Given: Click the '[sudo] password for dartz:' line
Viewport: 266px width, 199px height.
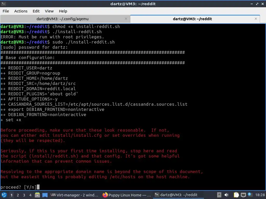Looking at the screenshot, I should click(x=34, y=47).
